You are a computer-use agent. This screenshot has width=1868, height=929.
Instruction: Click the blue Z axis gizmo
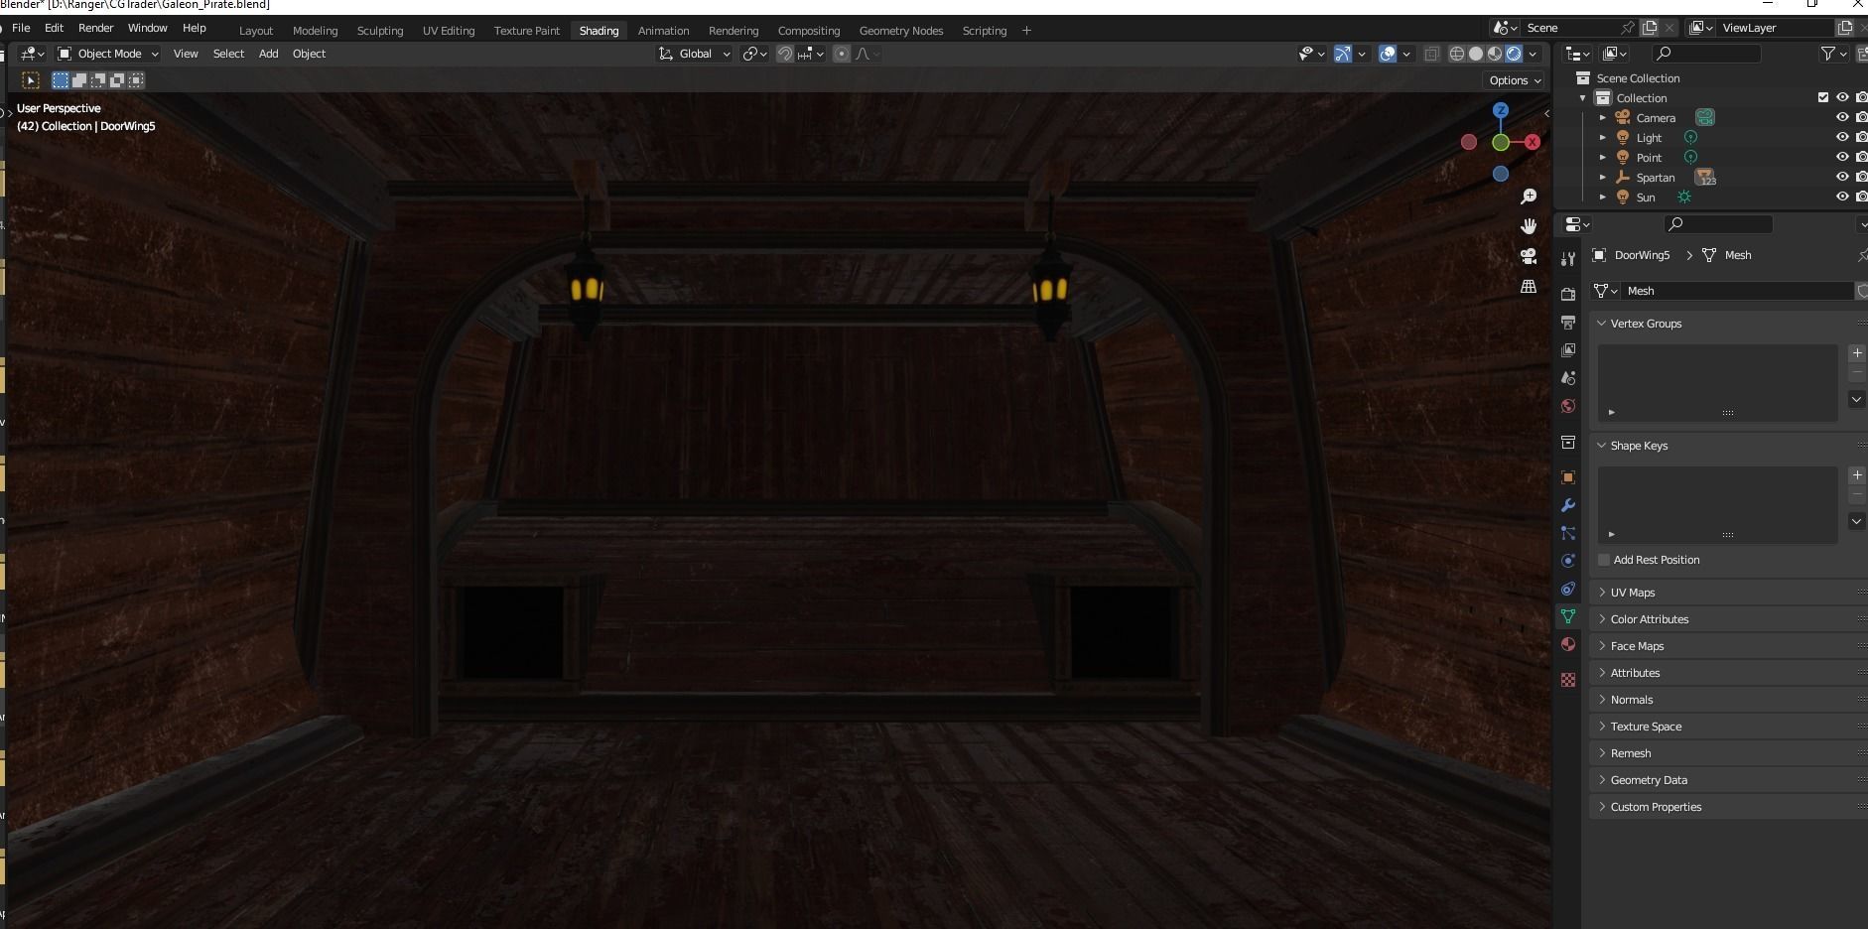click(x=1501, y=110)
